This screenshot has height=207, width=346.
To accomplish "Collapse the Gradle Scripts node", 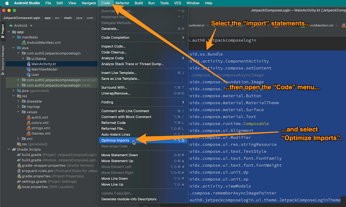I will click(9, 150).
